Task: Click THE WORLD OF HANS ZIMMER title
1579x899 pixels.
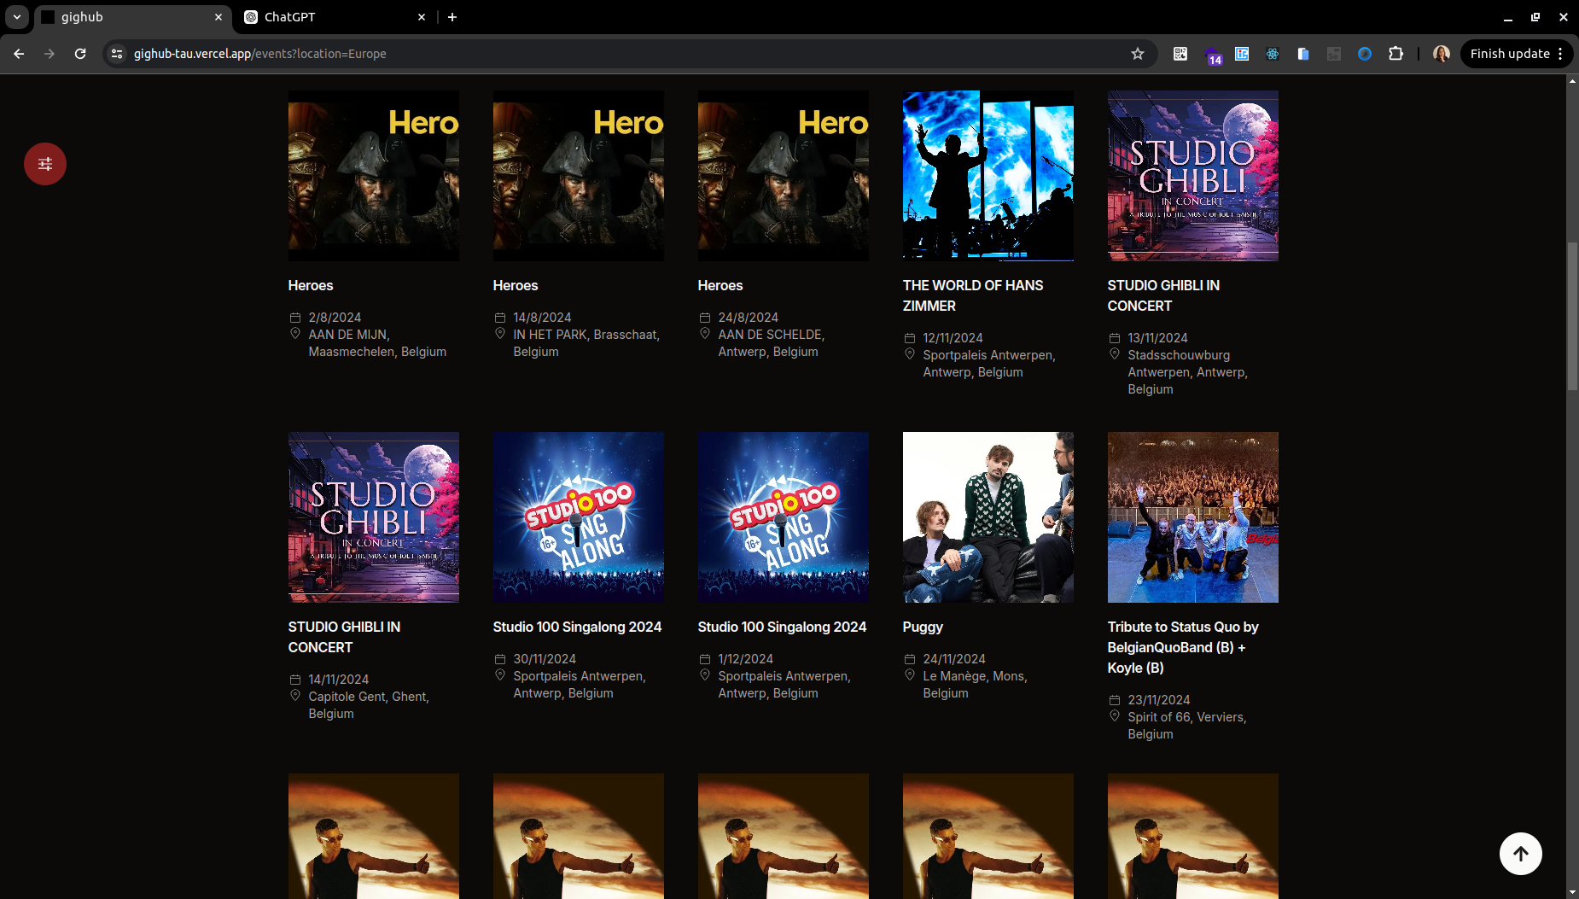Action: coord(973,295)
